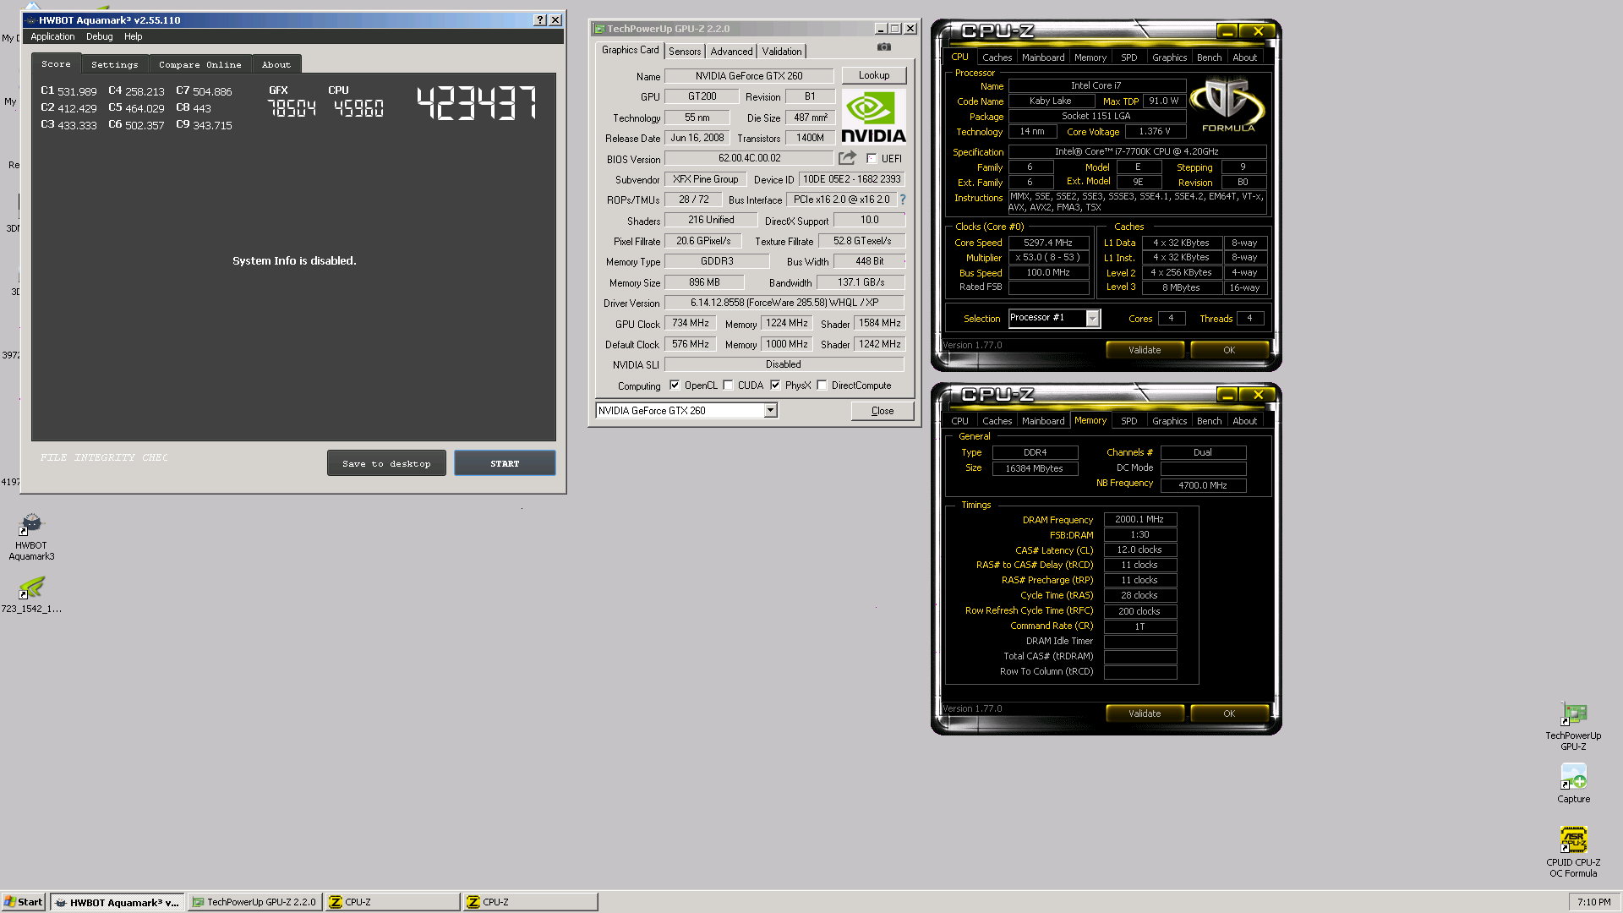Screen dimensions: 1623x913
Task: Click START button in Aquamark3
Action: click(x=505, y=463)
